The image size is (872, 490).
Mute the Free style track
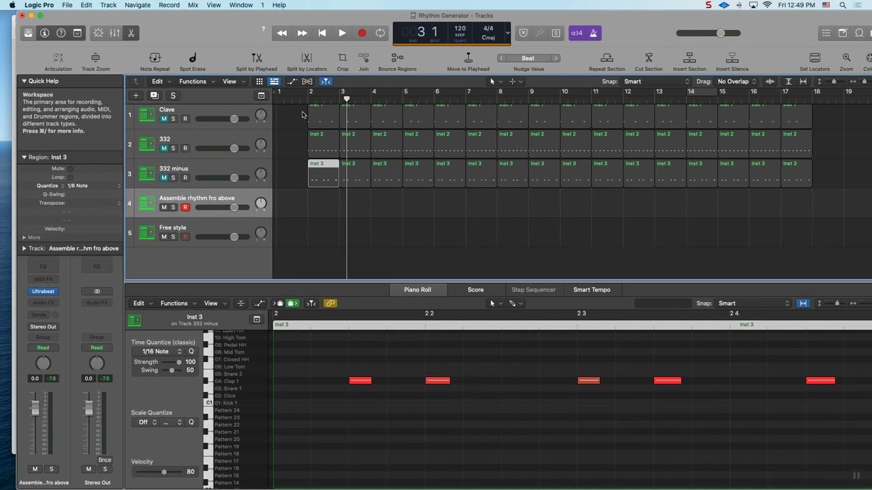(x=163, y=237)
